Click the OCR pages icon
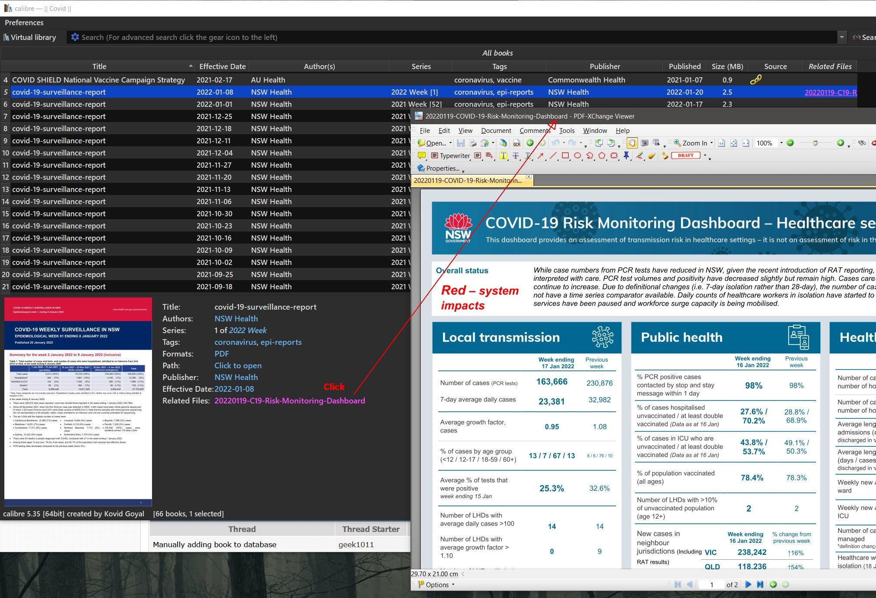 click(516, 143)
